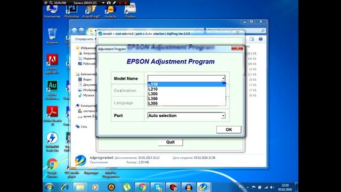The width and height of the screenshot is (341, 192).
Task: Open uTorrent taskbar icon
Action: [127, 187]
